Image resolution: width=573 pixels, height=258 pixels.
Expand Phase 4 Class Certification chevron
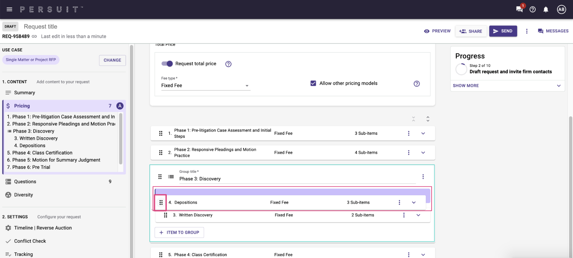tap(423, 255)
